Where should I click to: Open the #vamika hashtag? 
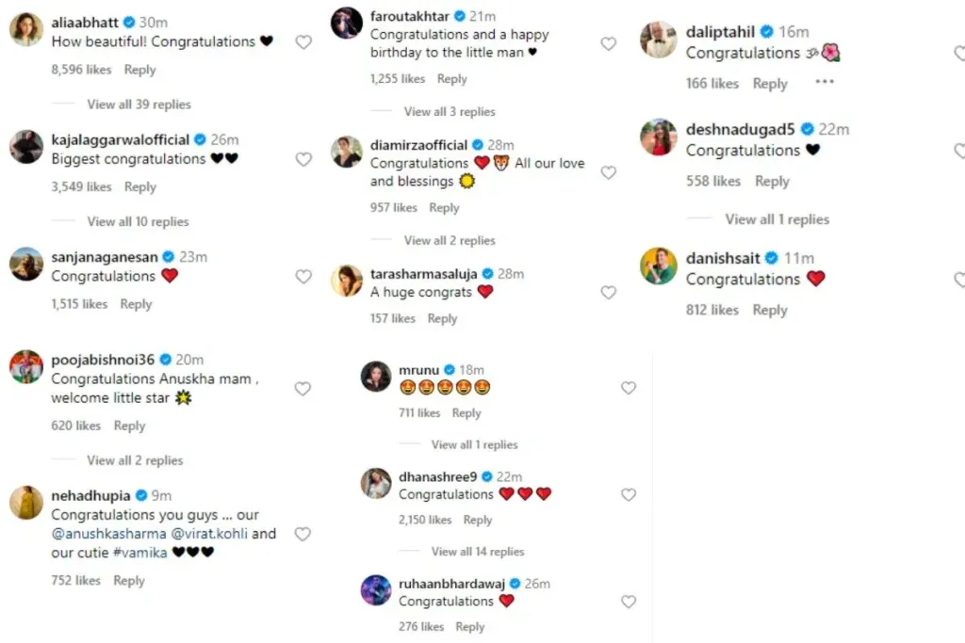140,553
